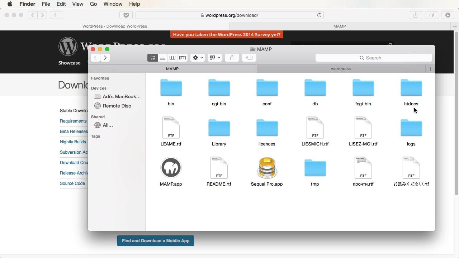This screenshot has height=258, width=459.
Task: Select the LEAME.rtf file
Action: (171, 128)
